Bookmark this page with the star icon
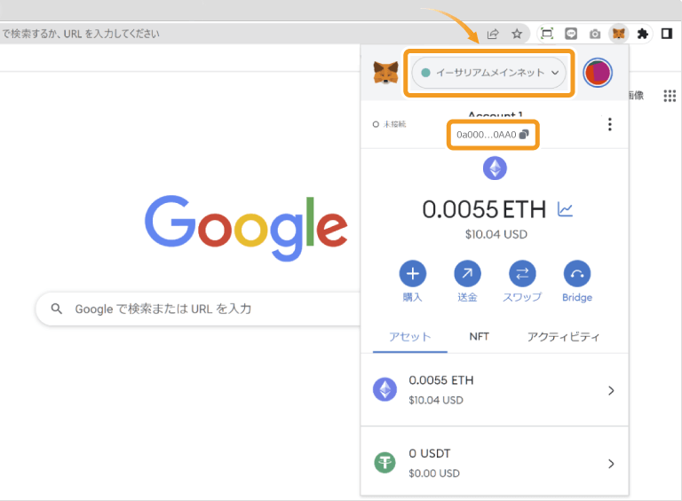 pos(517,34)
